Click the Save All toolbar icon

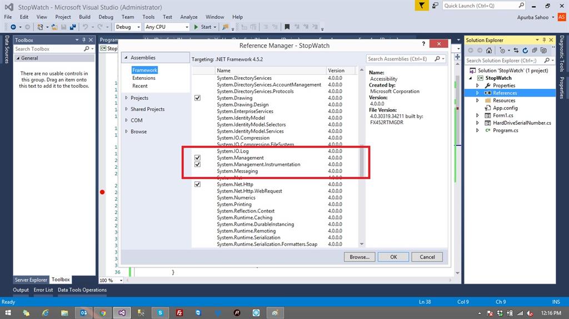[x=73, y=27]
